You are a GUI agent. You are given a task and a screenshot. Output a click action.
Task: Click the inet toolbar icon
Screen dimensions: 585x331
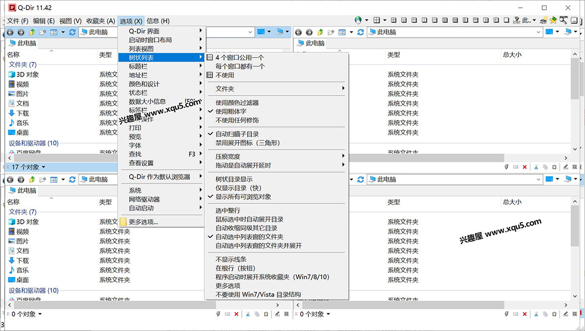point(517,20)
